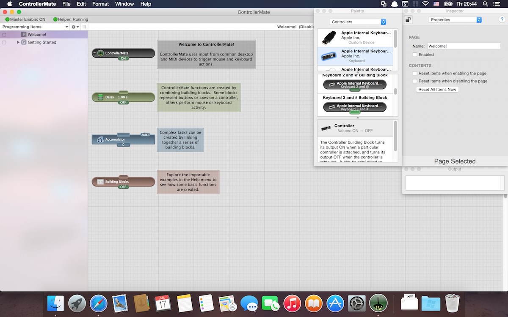Image resolution: width=508 pixels, height=317 pixels.
Task: Launch iTunes from the Dock
Action: coord(292,303)
